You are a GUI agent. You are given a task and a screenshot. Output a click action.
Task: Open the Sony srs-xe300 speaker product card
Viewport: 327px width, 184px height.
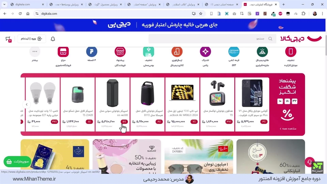pos(113,104)
